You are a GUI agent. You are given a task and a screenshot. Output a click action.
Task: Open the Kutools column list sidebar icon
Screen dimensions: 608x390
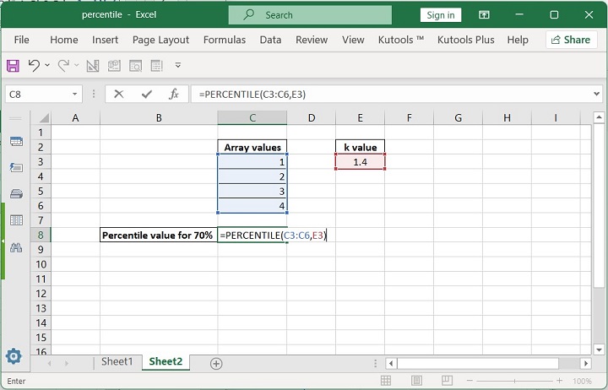point(16,219)
